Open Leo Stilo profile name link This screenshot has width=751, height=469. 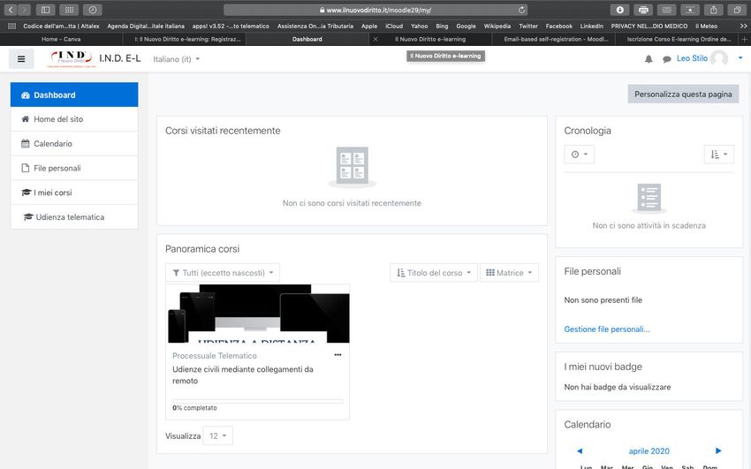[692, 58]
